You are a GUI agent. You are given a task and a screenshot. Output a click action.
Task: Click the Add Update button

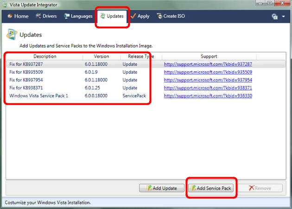[162, 188]
